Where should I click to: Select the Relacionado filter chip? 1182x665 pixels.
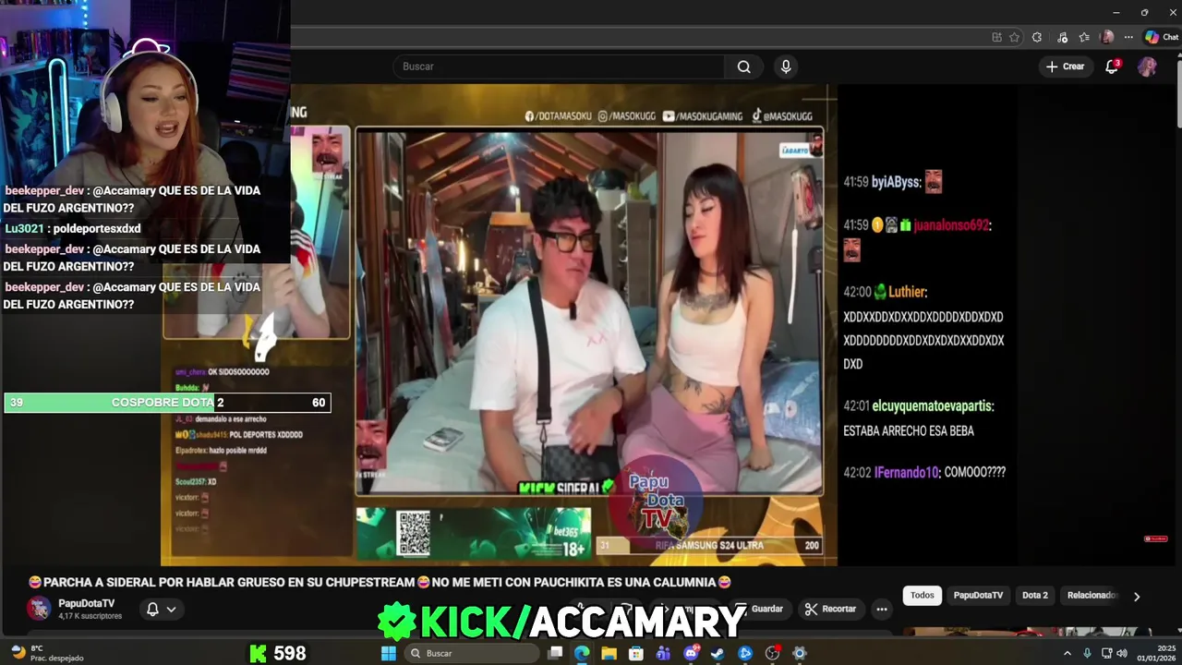(x=1092, y=595)
